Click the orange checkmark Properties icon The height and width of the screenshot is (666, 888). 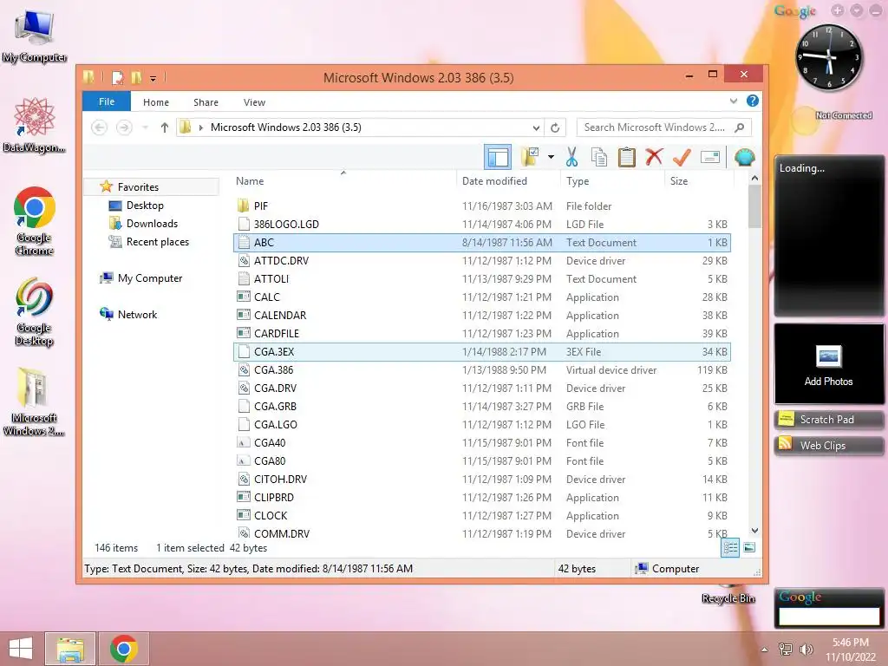click(682, 157)
